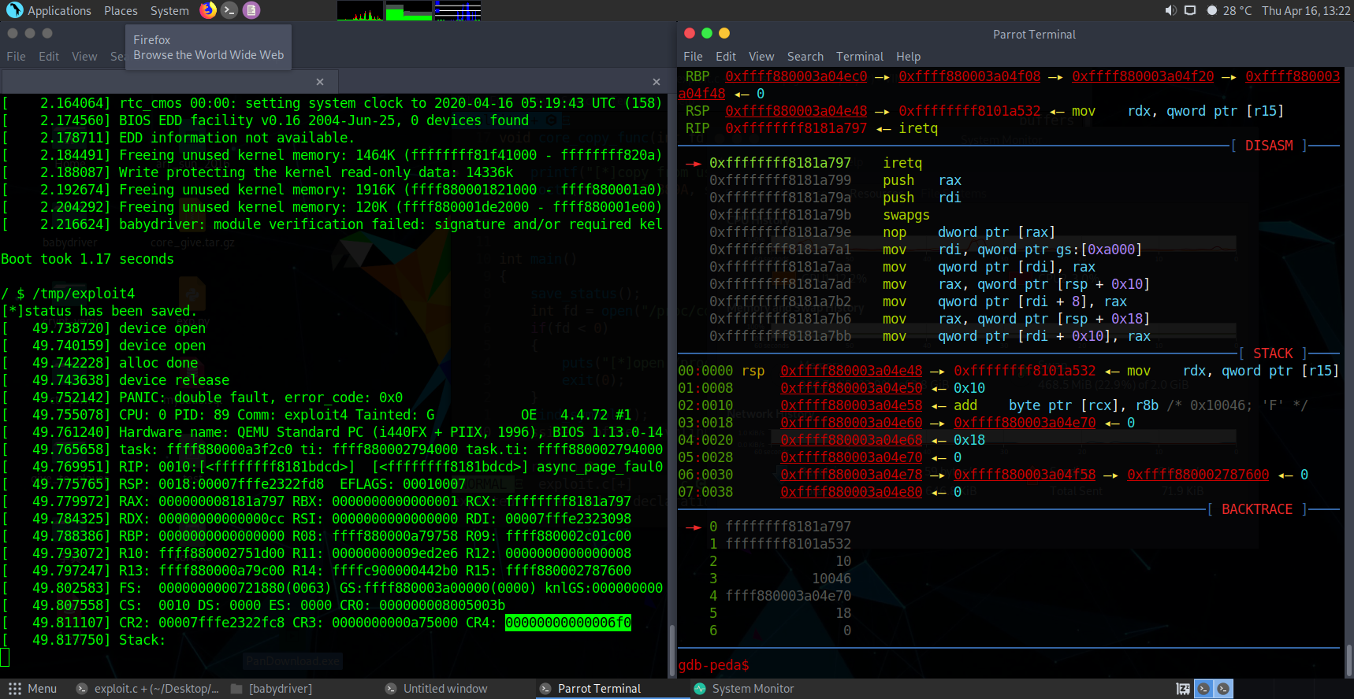The image size is (1354, 699).
Task: Open the System menu
Action: 169,10
